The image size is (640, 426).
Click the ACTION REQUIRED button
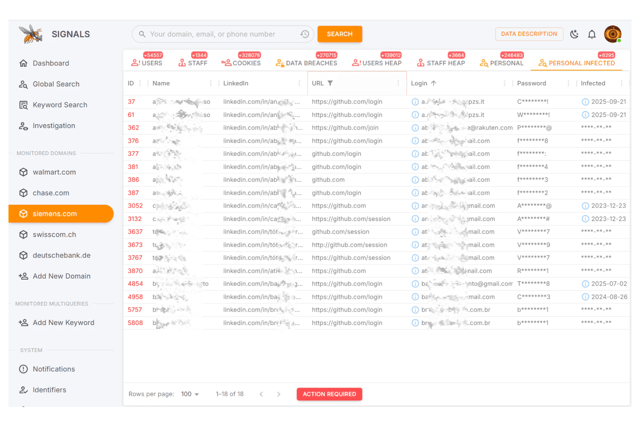point(329,394)
